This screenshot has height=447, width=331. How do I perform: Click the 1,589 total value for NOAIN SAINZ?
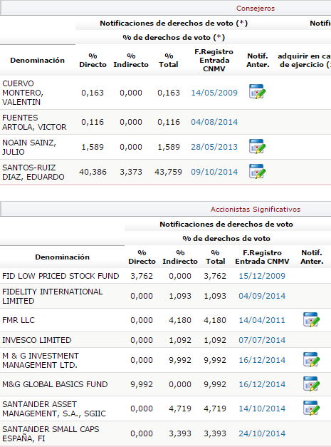pos(169,147)
